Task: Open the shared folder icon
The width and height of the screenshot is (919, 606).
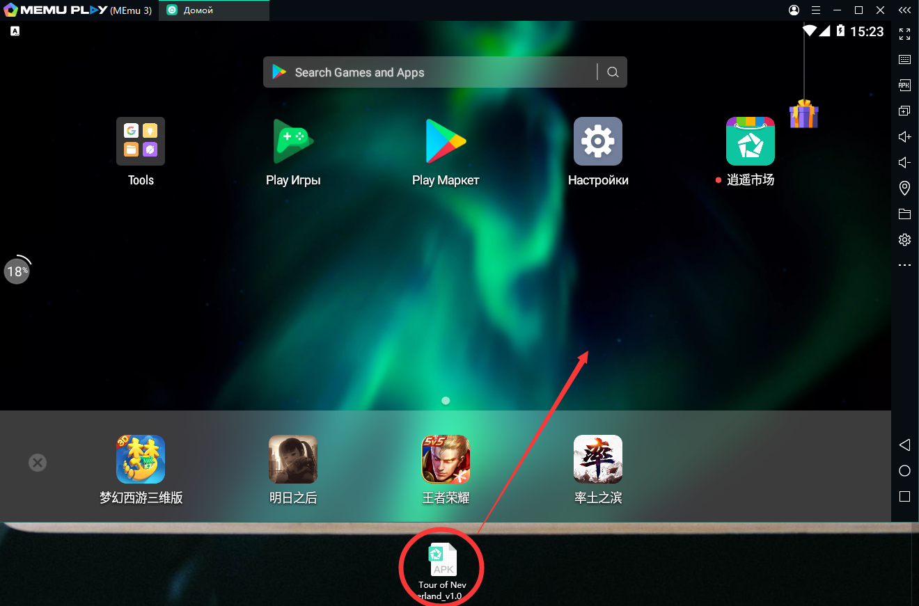Action: pos(904,214)
